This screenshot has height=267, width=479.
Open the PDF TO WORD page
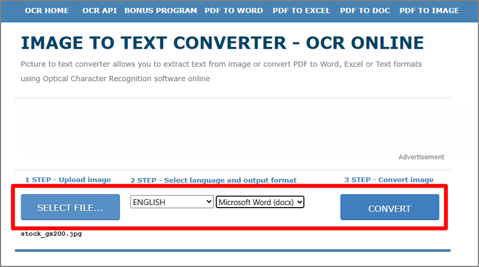(x=234, y=11)
